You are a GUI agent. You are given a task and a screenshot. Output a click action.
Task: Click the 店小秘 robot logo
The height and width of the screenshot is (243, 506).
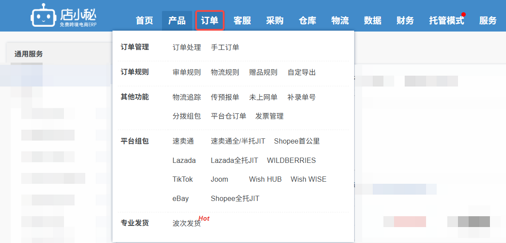point(64,15)
